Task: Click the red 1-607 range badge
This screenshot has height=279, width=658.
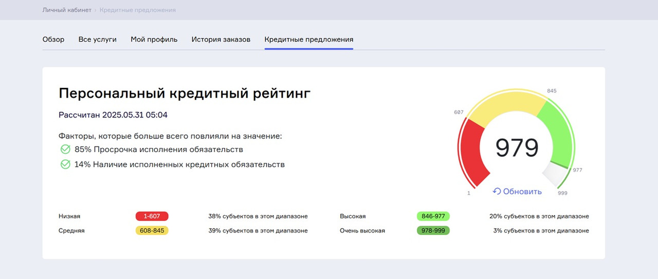Action: (152, 216)
